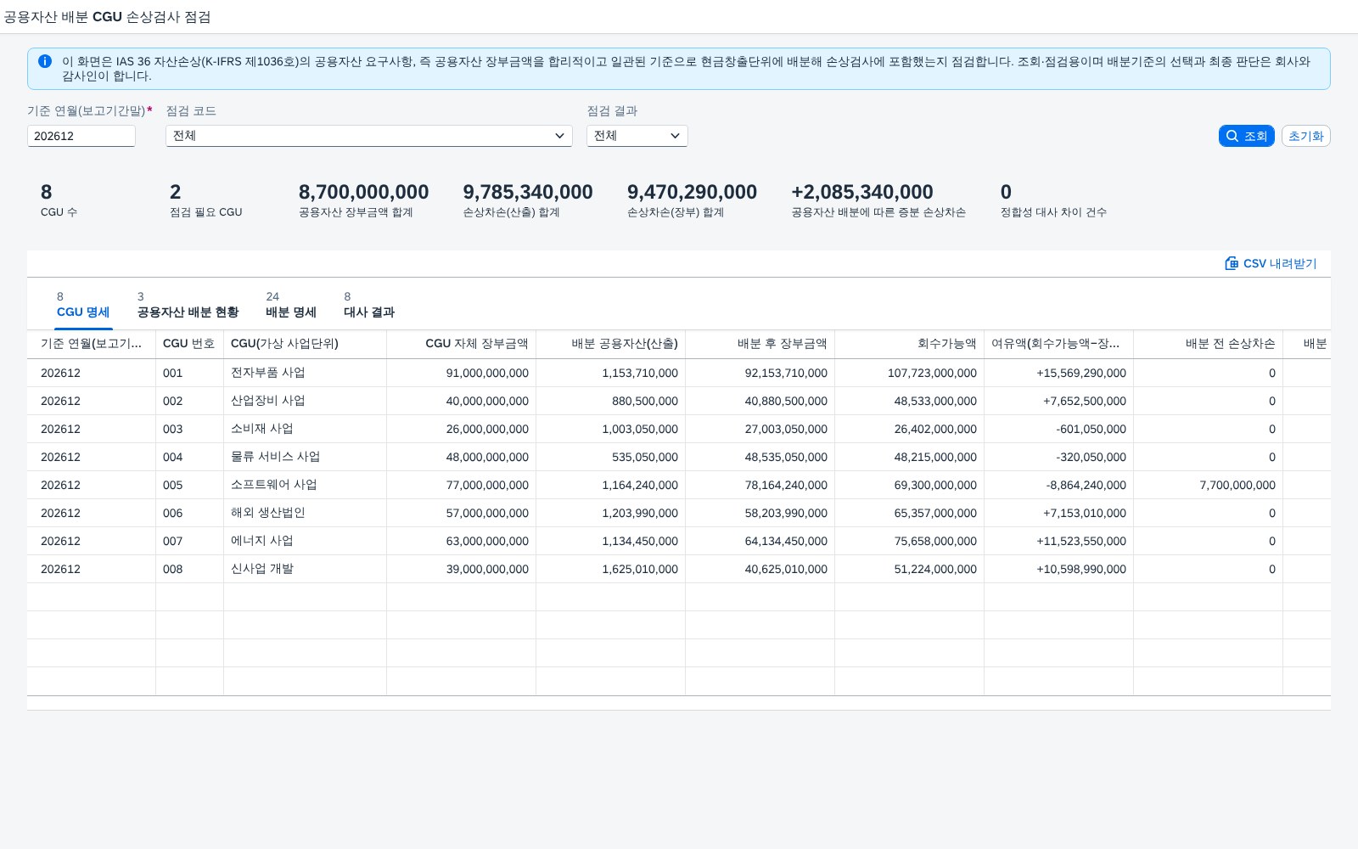
Task: Select the 소프트웨어 사업 cell
Action: coord(305,485)
